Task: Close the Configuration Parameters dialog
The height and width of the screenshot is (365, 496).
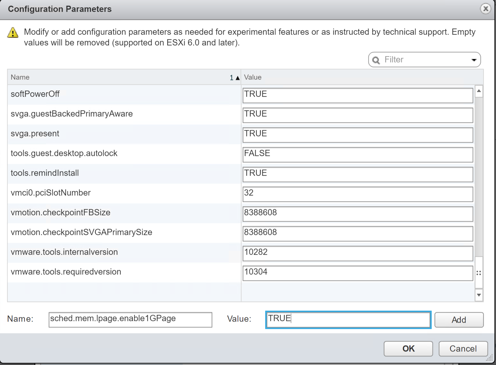Action: (485, 9)
